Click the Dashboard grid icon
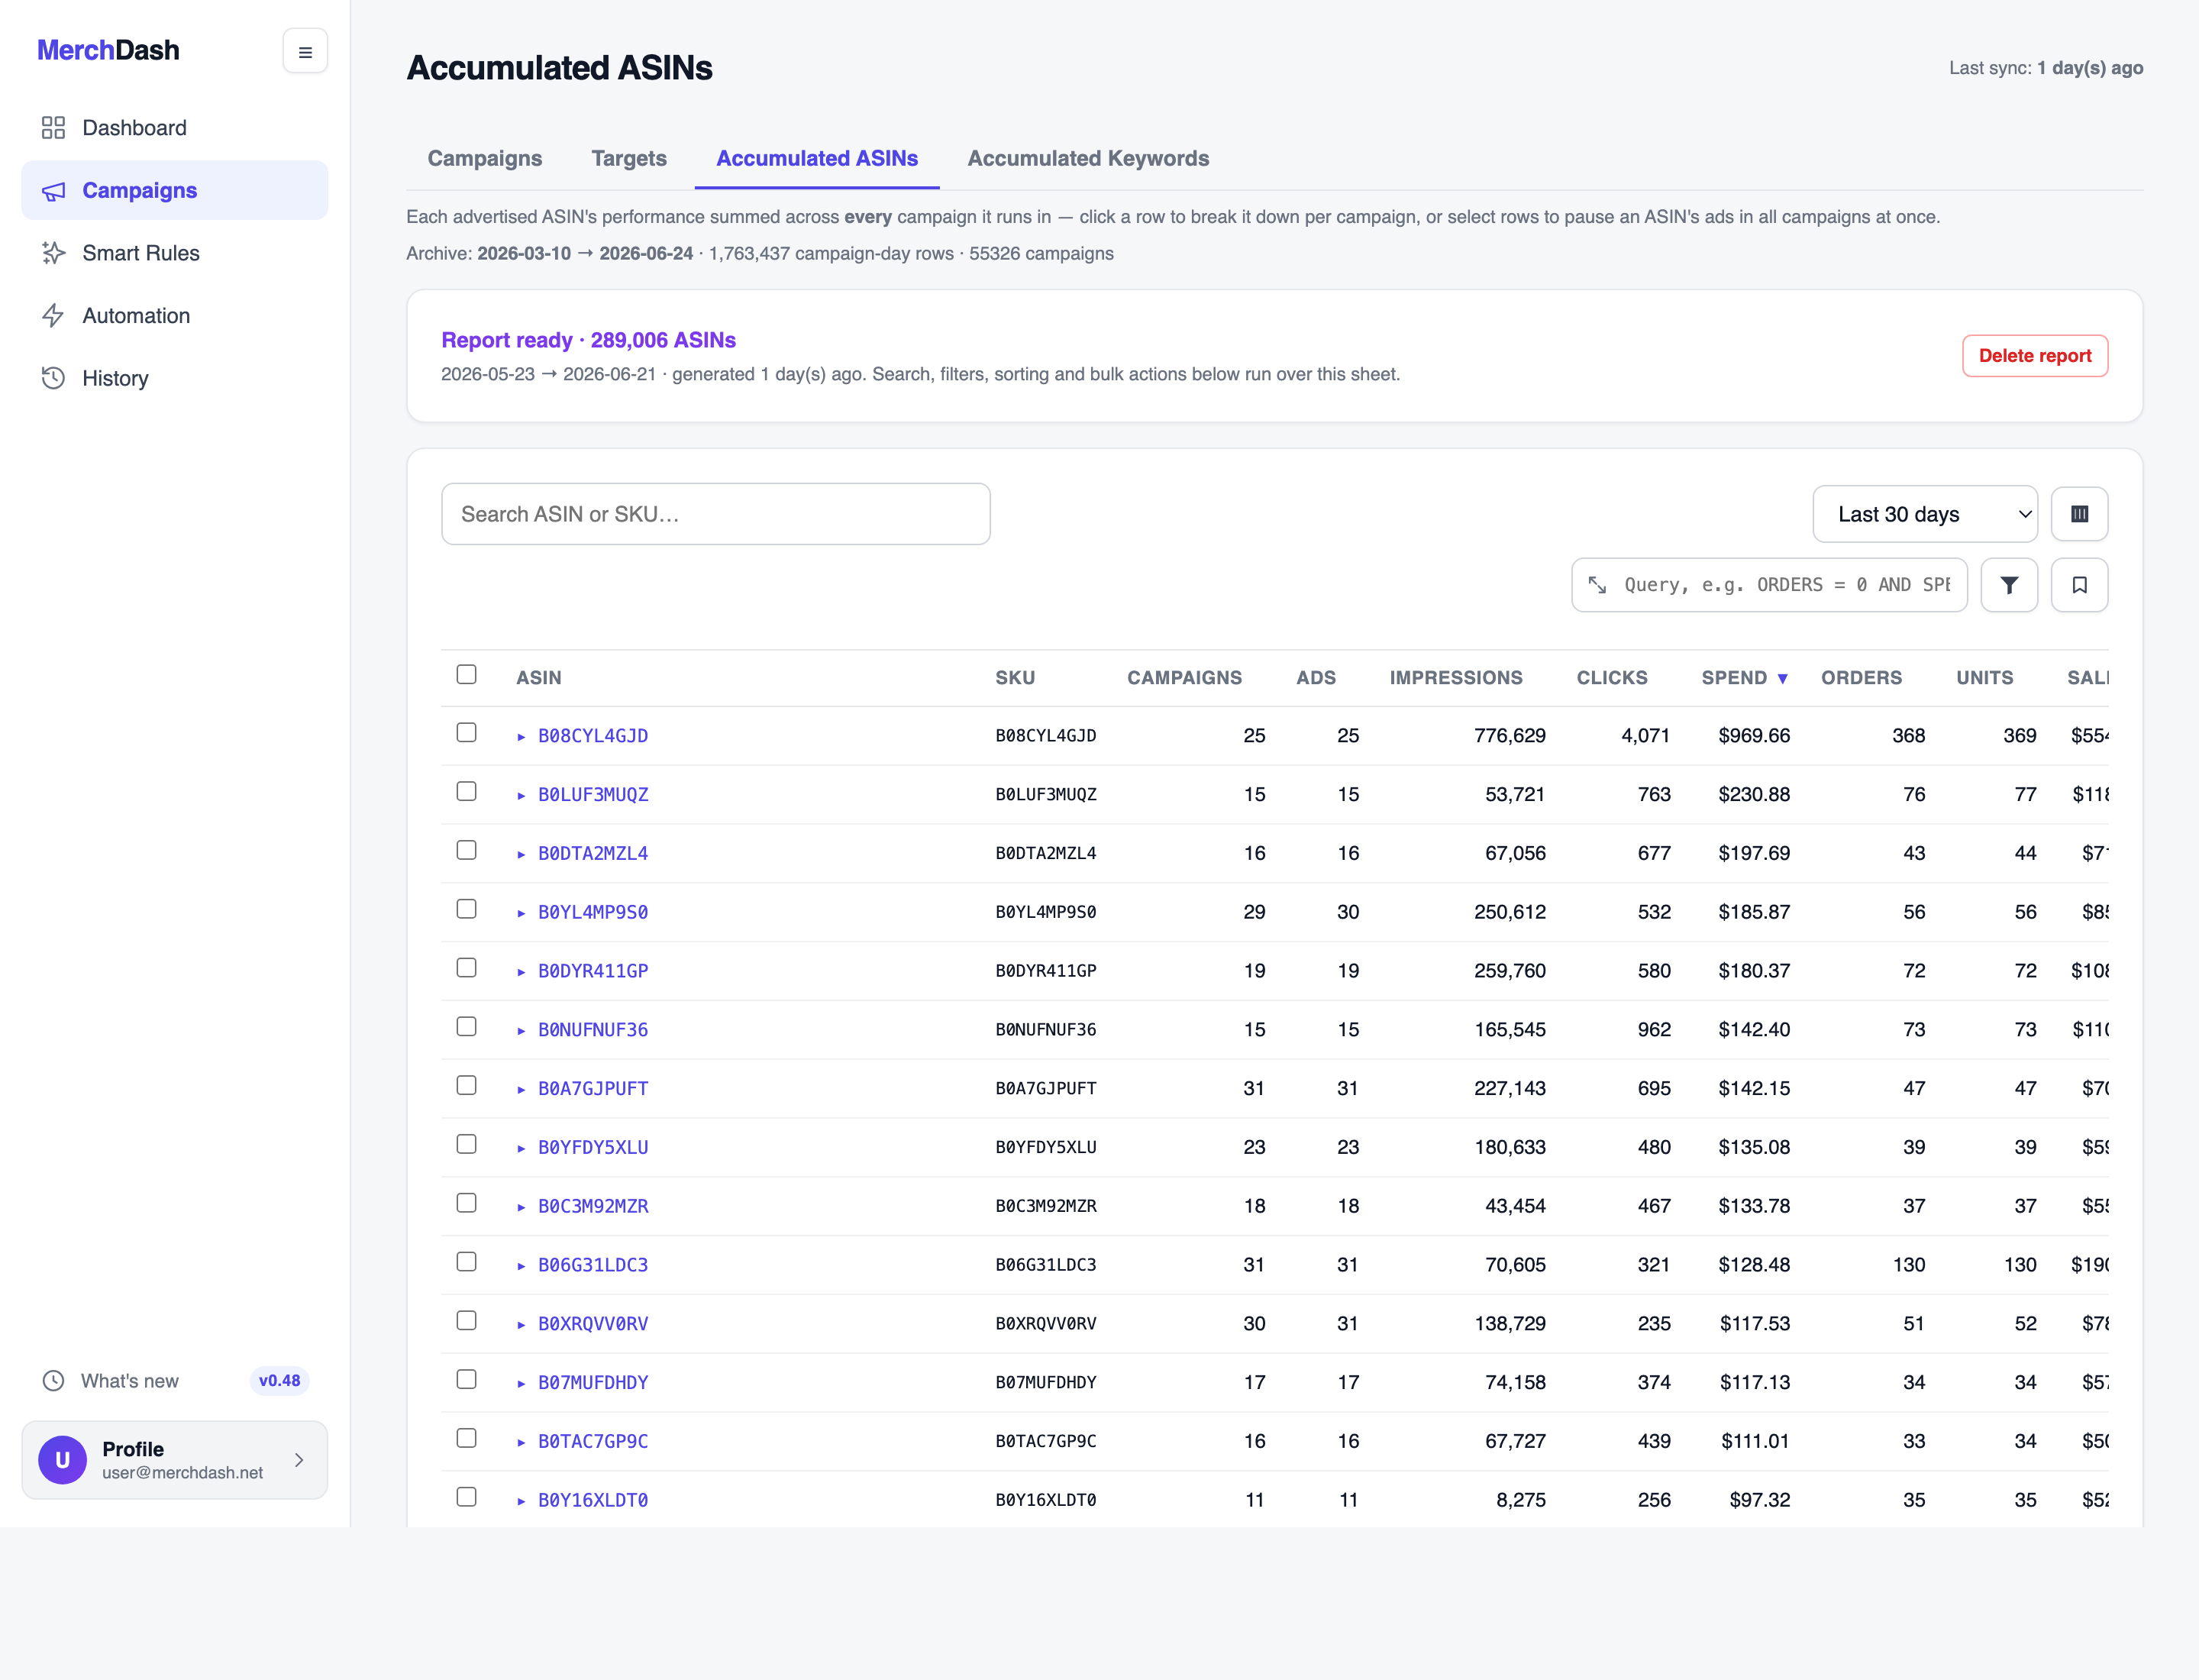Screen dimensions: 2199x1680 (x=53, y=128)
